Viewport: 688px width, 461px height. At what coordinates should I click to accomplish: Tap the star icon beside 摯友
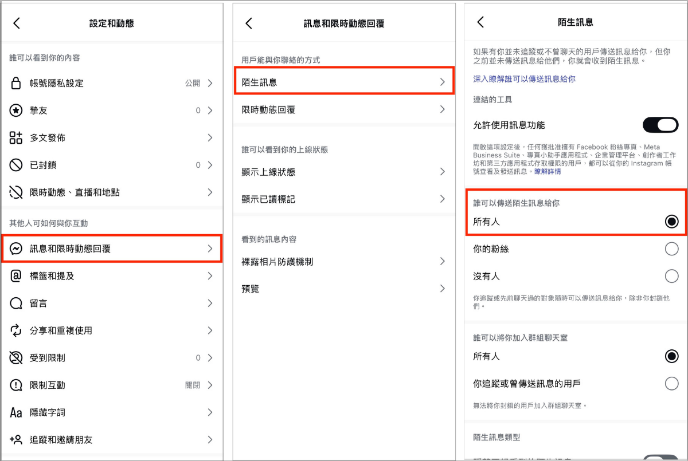pos(16,111)
